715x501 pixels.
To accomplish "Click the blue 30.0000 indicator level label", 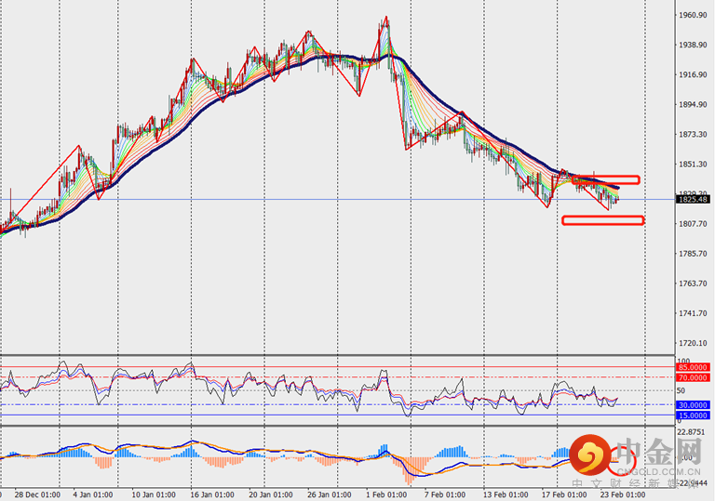I will [694, 404].
